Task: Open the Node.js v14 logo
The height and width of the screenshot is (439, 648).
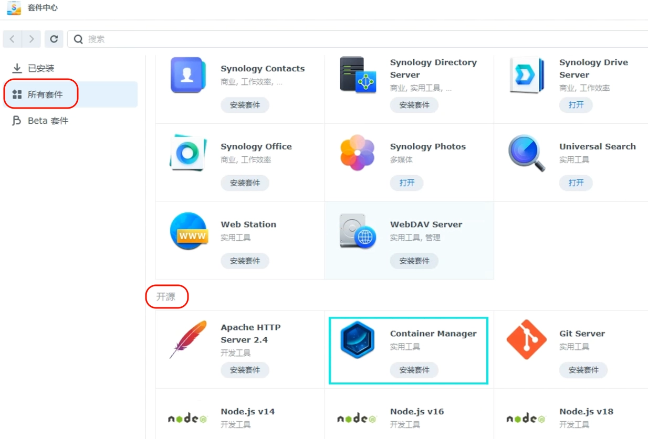Action: 188,418
